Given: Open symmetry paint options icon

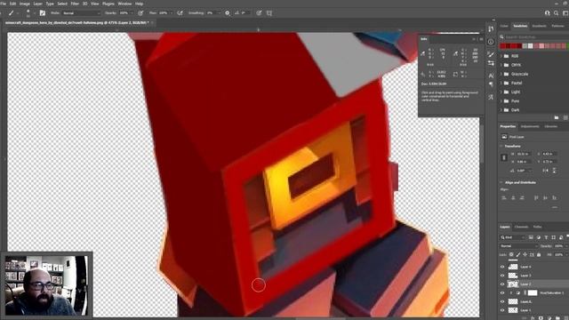Looking at the screenshot, I should pyautogui.click(x=269, y=13).
